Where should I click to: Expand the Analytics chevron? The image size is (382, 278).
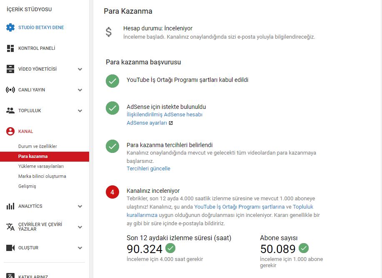pyautogui.click(x=80, y=206)
